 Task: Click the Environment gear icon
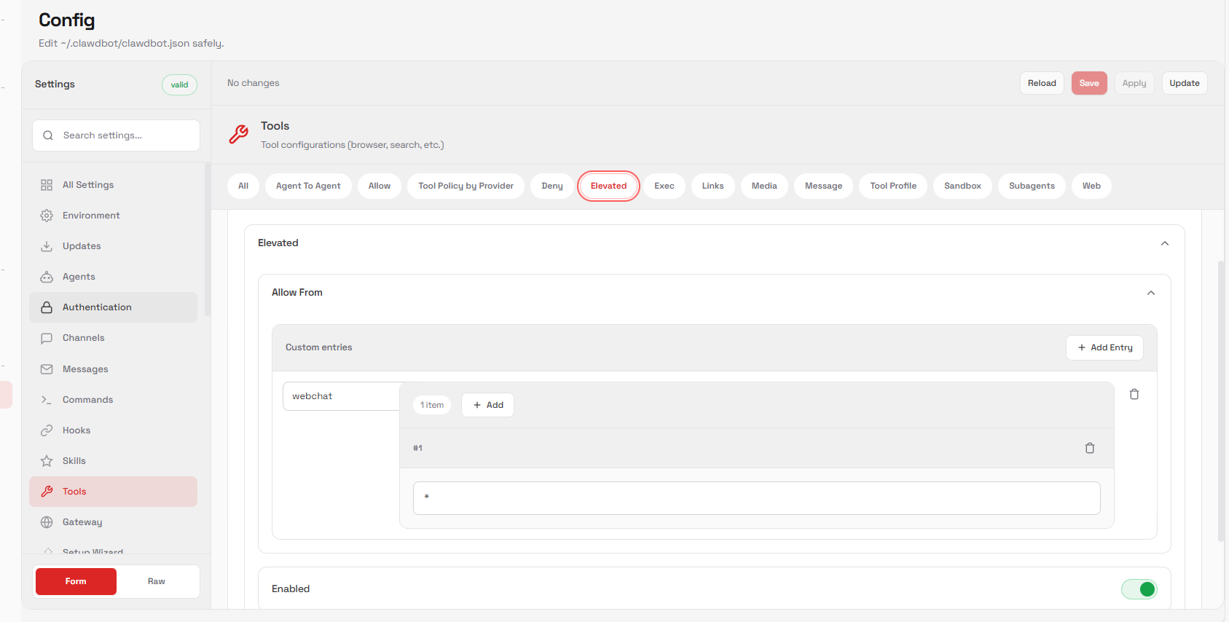[47, 216]
